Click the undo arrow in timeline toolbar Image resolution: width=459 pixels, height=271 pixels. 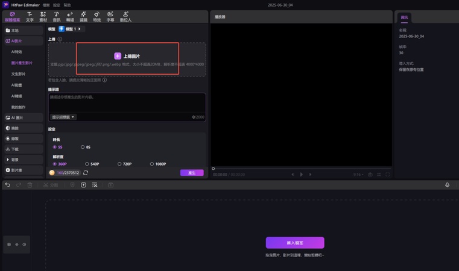pyautogui.click(x=7, y=185)
